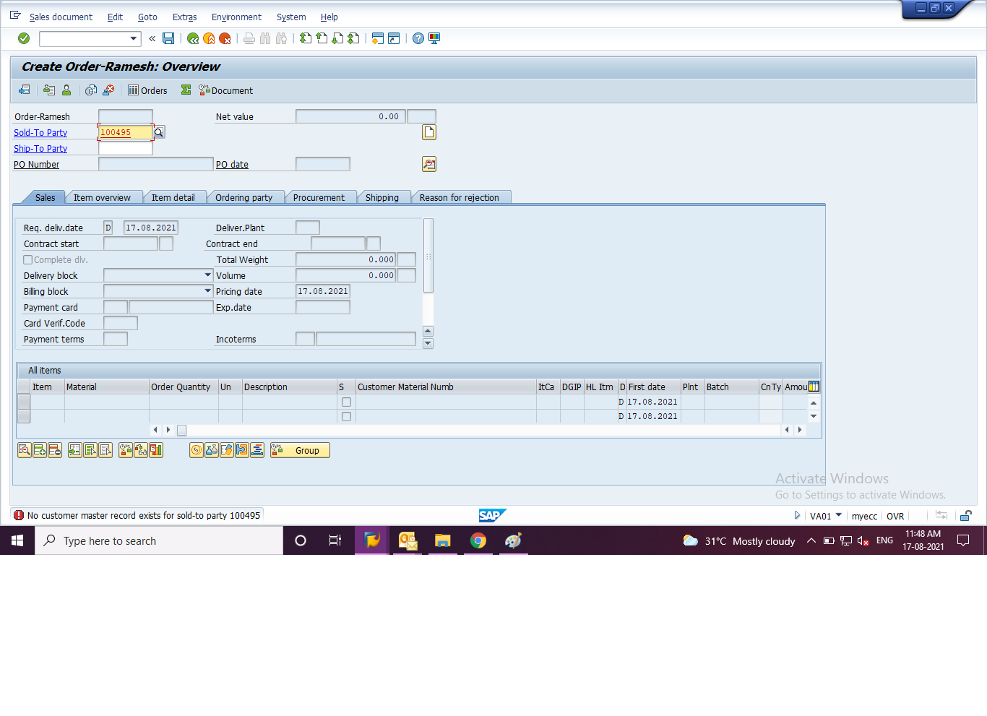Toggle the Complete dlv. checkbox
The height and width of the screenshot is (716, 987).
(28, 260)
